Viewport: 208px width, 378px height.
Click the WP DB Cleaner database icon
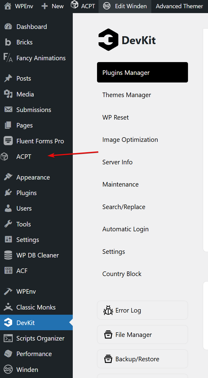[8, 255]
